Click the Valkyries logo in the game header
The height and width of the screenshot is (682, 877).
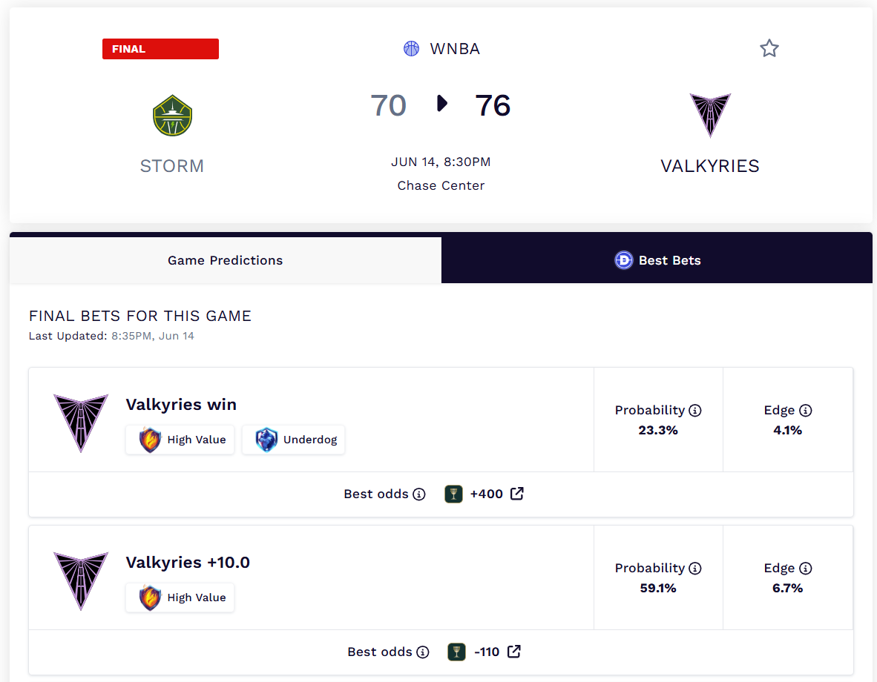710,115
